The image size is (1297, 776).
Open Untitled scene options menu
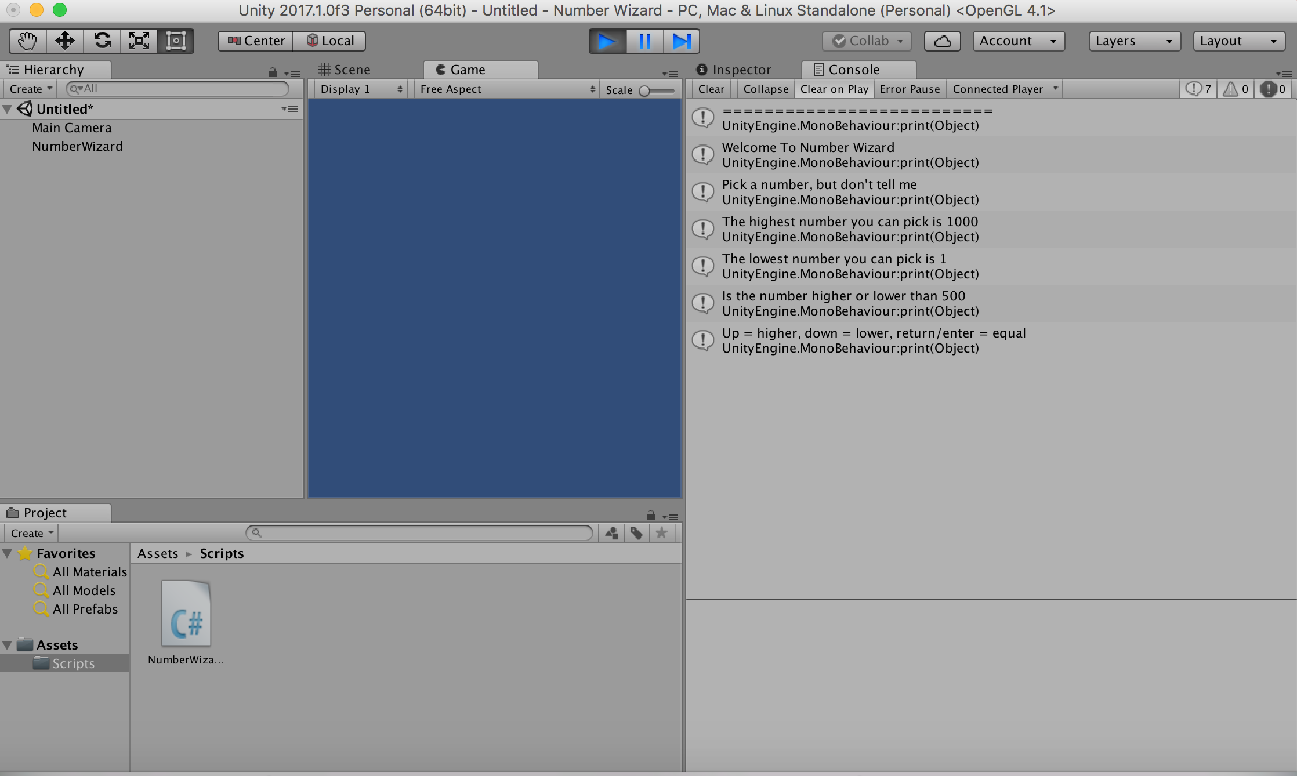point(290,109)
